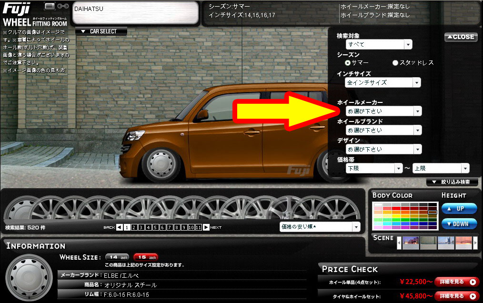483x303 pixels.
Task: Click the ¥22,500~ wheel set price
Action: (416, 282)
